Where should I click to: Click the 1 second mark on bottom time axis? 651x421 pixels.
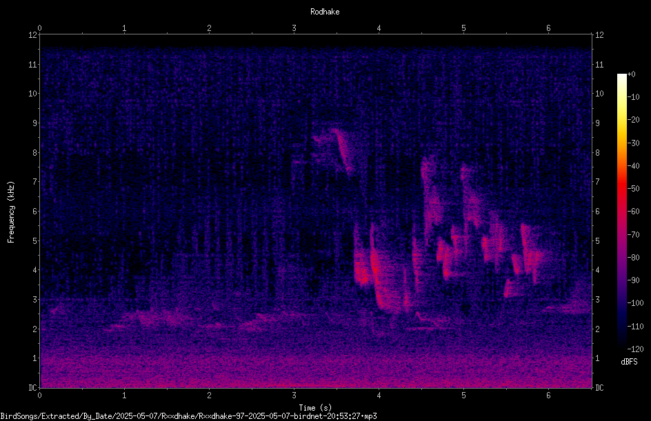(x=124, y=396)
